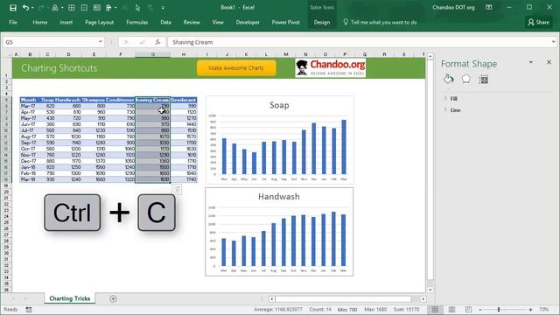Undo the last action
The image size is (560, 315).
coord(25,8)
